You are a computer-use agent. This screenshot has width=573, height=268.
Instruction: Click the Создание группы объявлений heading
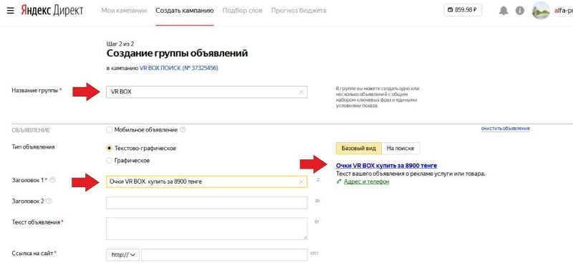pyautogui.click(x=177, y=54)
